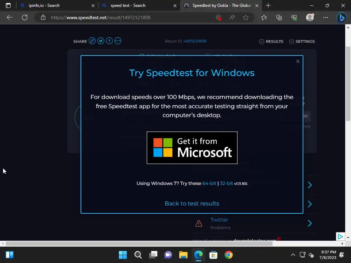The image size is (351, 263).
Task: Launch Google Chrome from taskbar
Action: pos(229,255)
